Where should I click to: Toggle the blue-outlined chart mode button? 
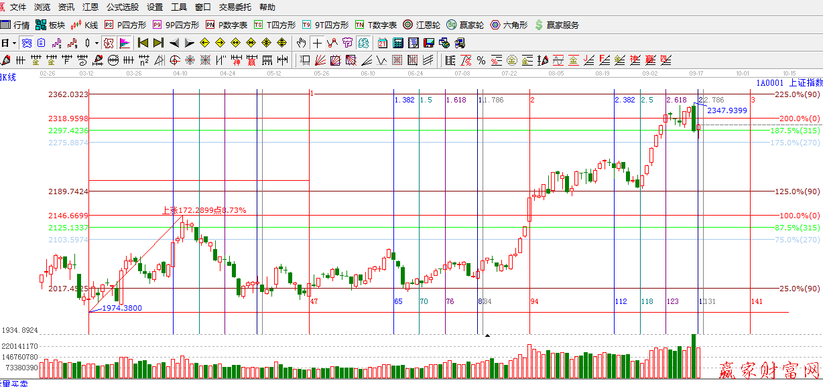27,43
